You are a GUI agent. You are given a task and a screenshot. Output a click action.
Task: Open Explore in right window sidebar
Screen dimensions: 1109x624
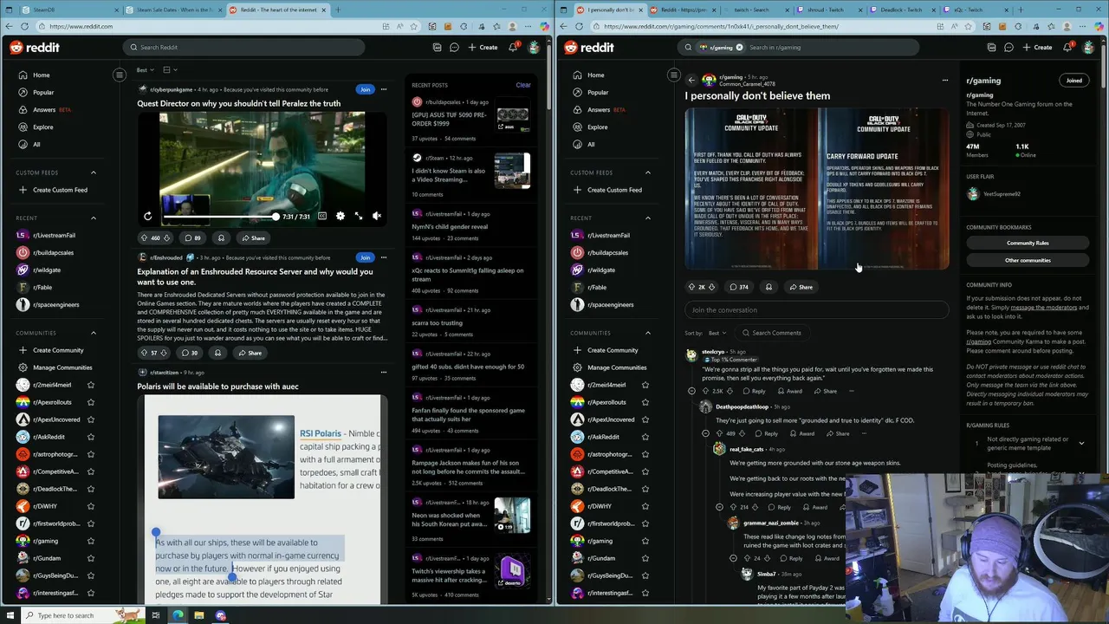click(598, 127)
